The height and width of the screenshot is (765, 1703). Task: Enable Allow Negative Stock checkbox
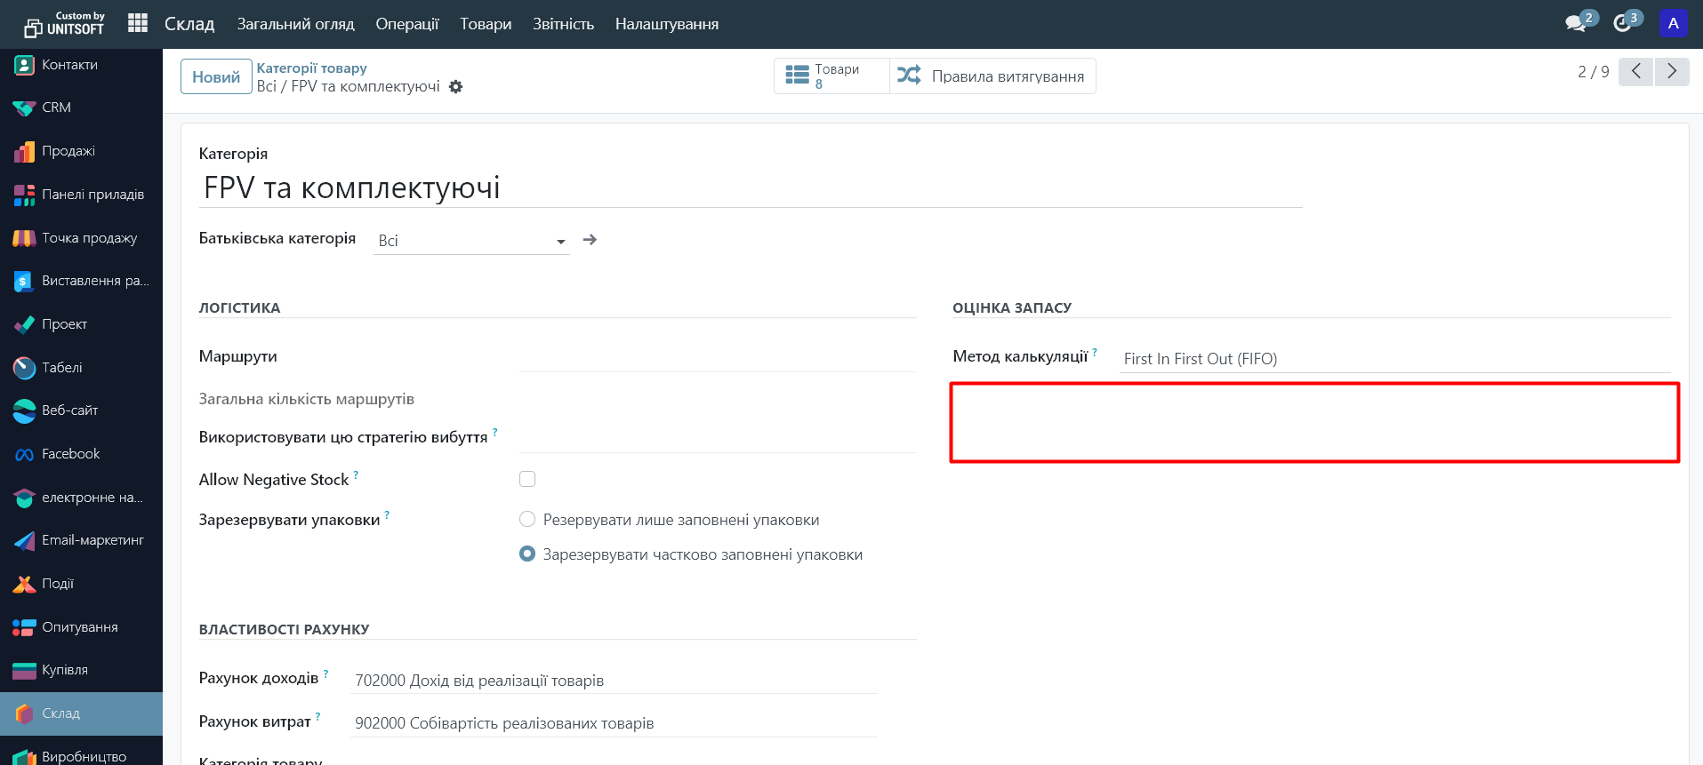(527, 479)
